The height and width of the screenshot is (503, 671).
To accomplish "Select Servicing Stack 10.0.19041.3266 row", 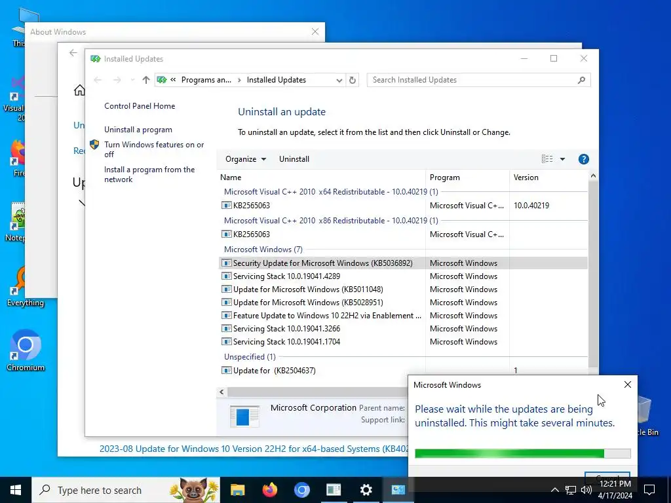I will click(403, 329).
